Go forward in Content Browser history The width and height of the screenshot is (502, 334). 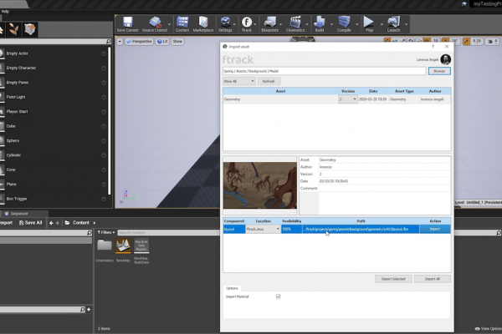pos(57,223)
